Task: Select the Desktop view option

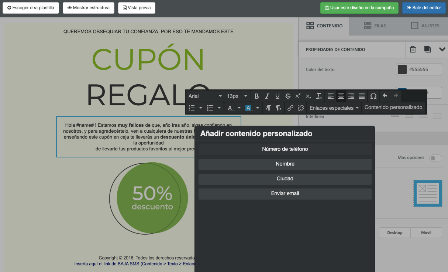Action: coord(394,232)
